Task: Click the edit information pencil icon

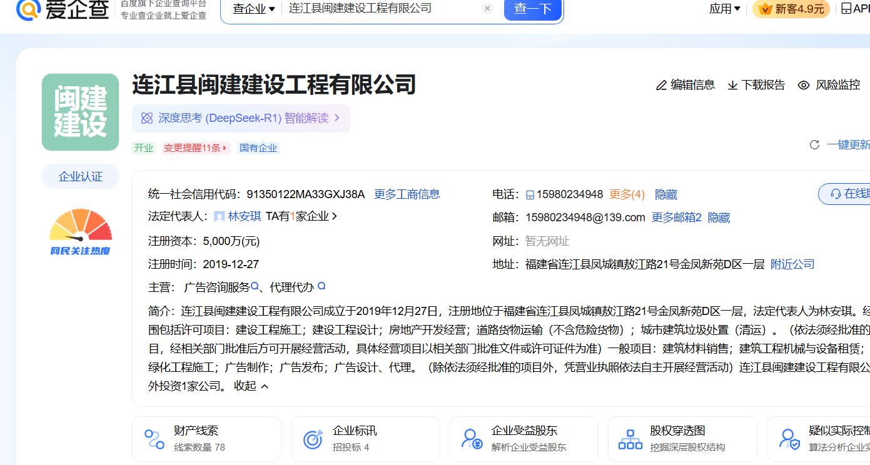Action: [x=661, y=86]
